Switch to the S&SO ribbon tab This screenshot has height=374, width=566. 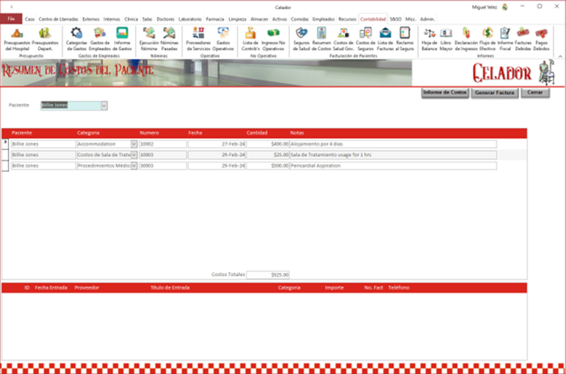[x=397, y=19]
